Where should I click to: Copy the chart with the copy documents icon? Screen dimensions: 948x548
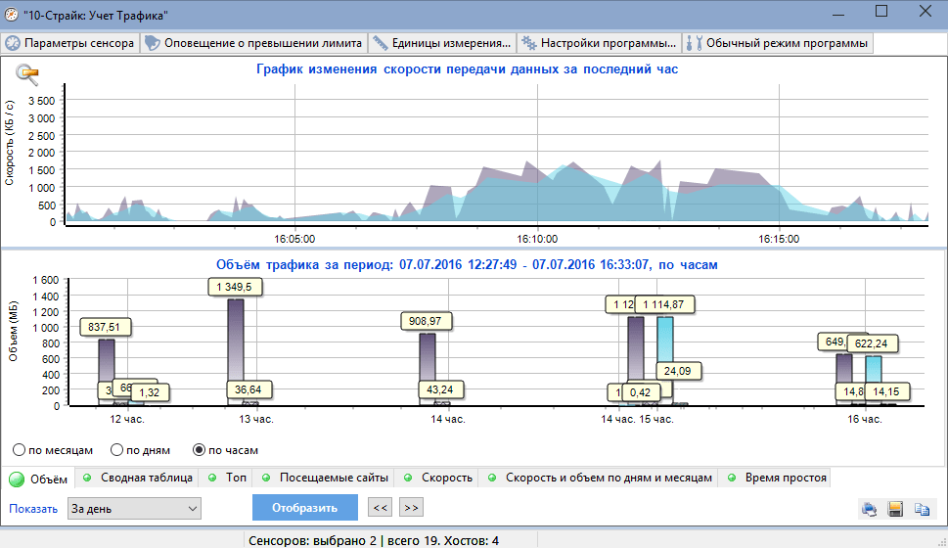(922, 509)
